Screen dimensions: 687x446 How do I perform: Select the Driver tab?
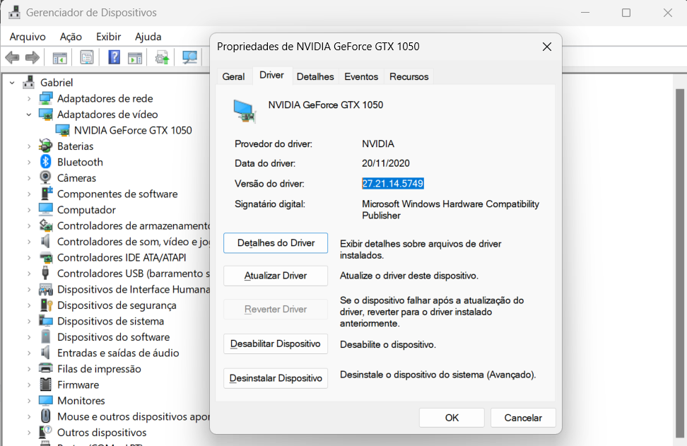tap(271, 76)
